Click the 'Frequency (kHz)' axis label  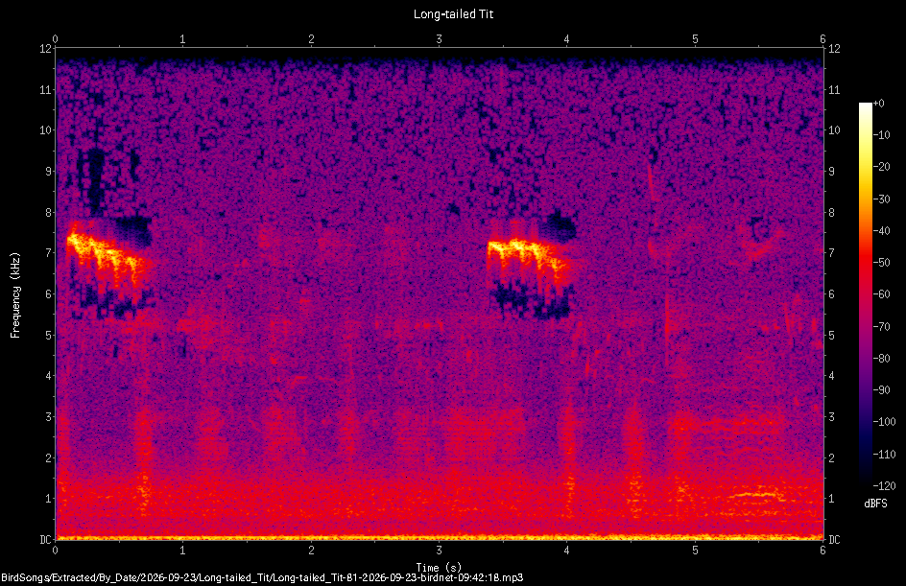coord(15,295)
